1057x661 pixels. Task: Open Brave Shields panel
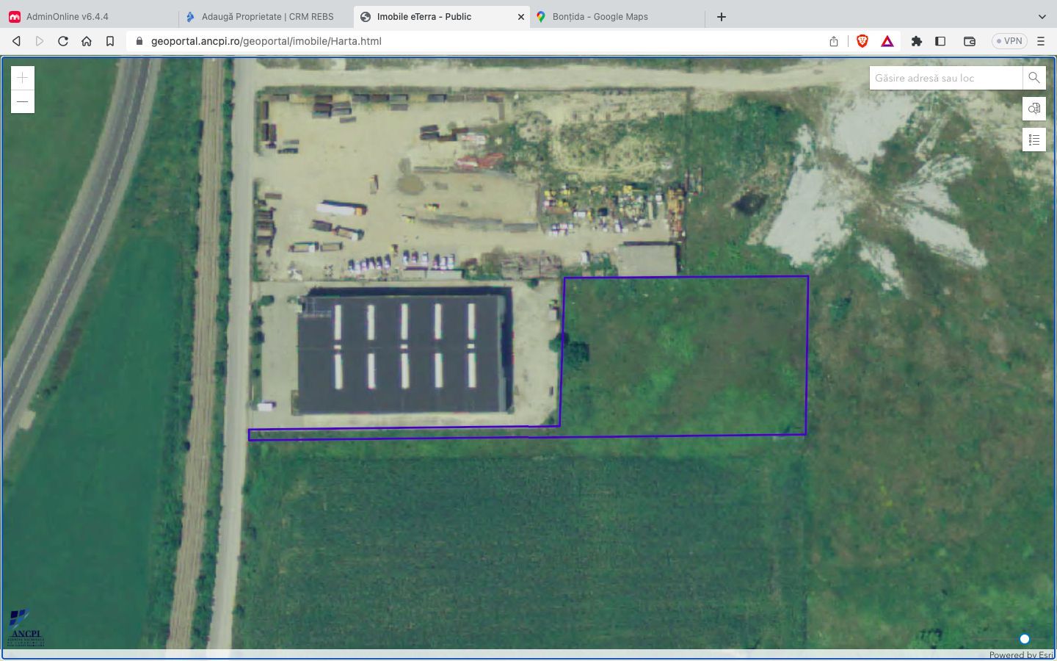(x=862, y=41)
